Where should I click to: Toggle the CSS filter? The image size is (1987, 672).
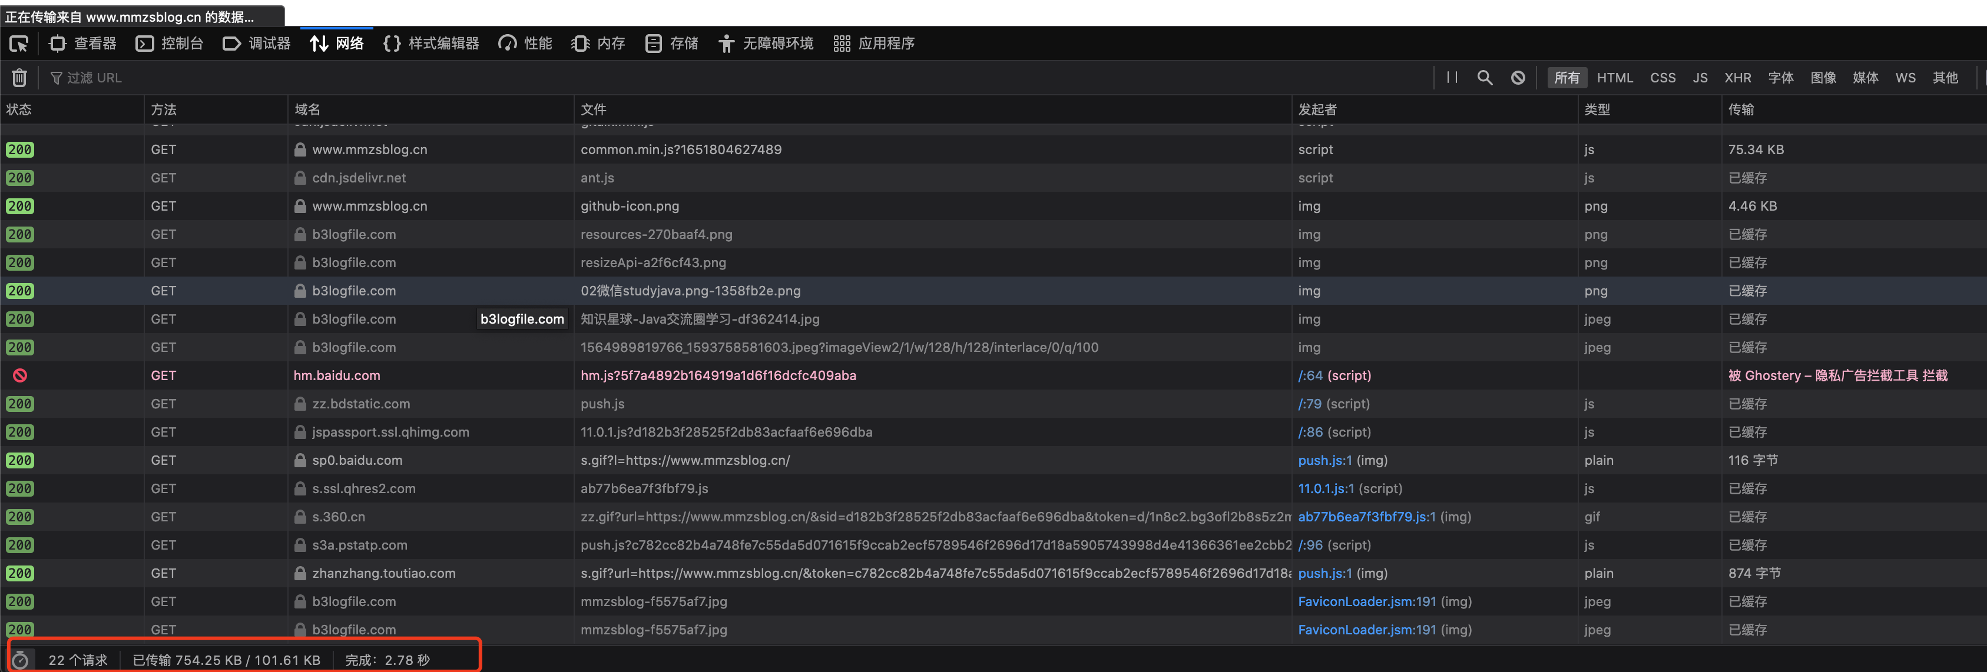pos(1663,78)
